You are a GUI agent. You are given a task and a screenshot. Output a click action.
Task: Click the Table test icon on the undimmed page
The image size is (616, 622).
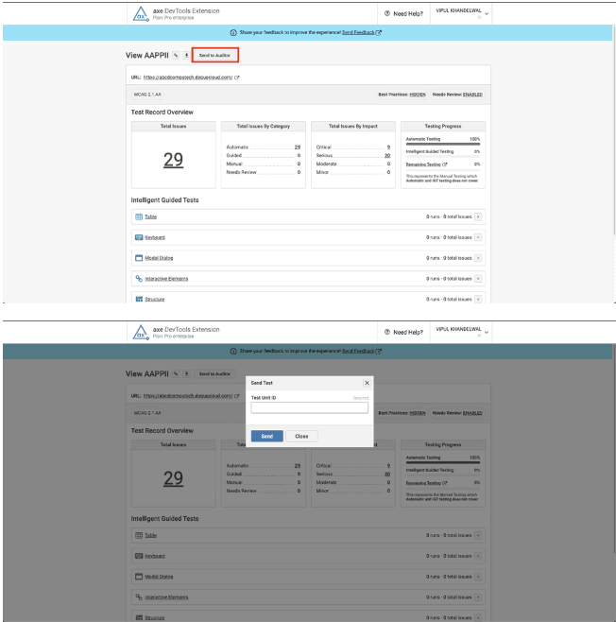point(138,216)
